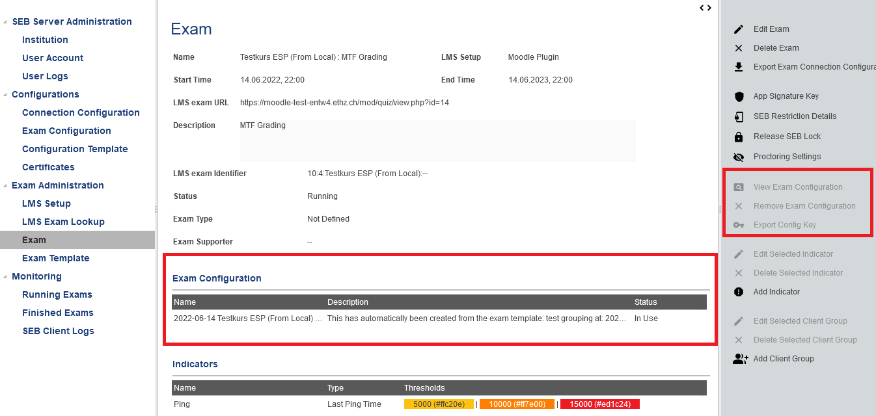Select the Connection Configuration menu entry
Viewport: 876px width, 416px height.
coord(81,112)
